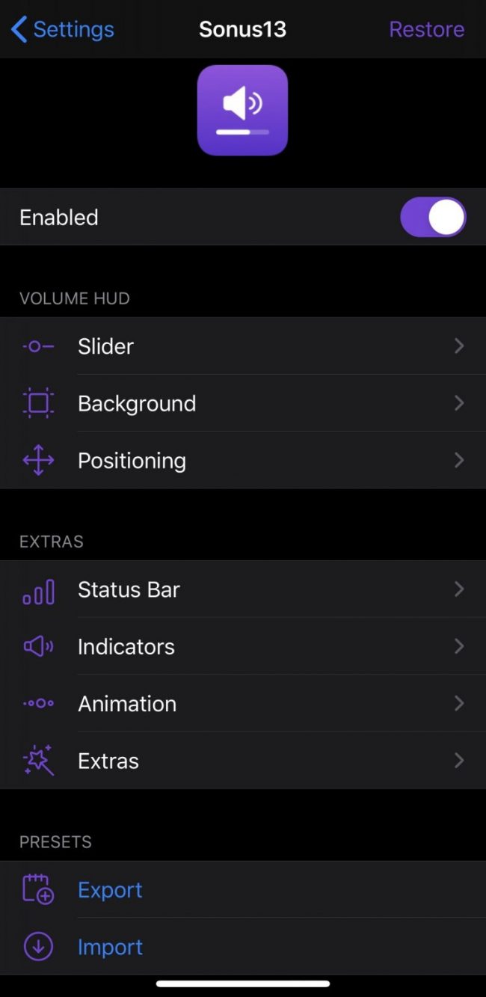Image resolution: width=486 pixels, height=997 pixels.
Task: Expand the Slider row chevron
Action: [459, 346]
